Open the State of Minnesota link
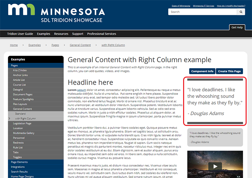Image resolution: width=252 pixels, height=178 pixels. click(x=181, y=6)
